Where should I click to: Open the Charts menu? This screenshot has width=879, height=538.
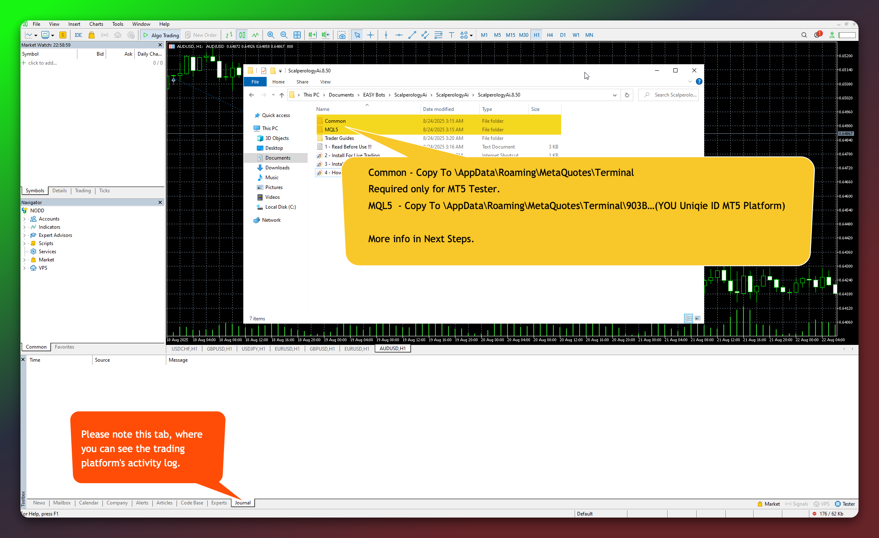pos(96,24)
